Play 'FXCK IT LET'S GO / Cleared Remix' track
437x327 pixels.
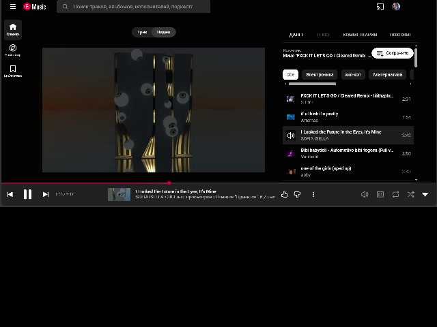coord(348,99)
